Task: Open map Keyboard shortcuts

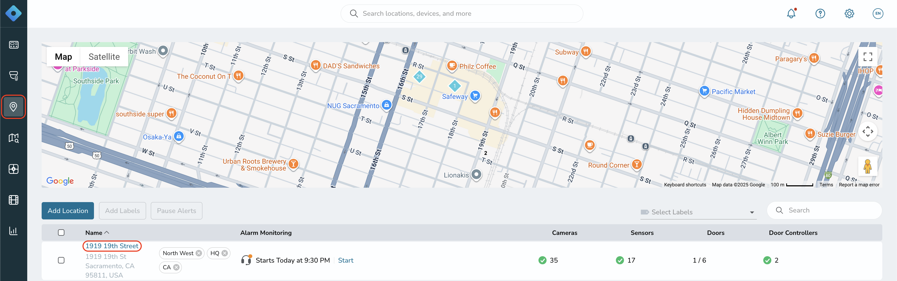Action: (685, 185)
